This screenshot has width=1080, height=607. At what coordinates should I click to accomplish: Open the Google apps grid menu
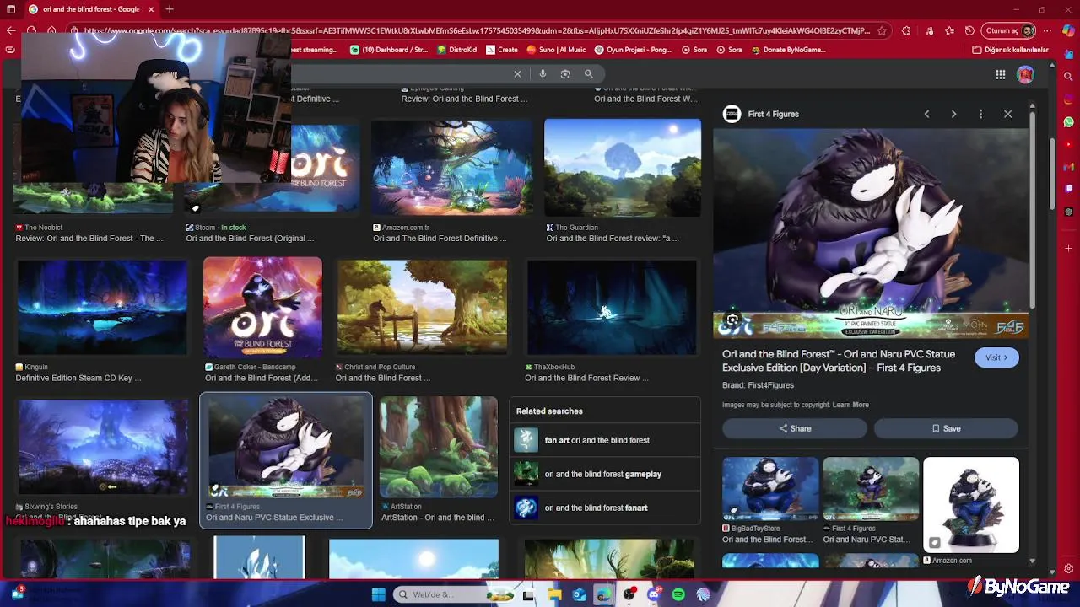(1001, 75)
